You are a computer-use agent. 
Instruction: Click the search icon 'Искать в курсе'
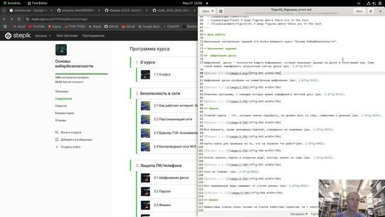pos(57,133)
